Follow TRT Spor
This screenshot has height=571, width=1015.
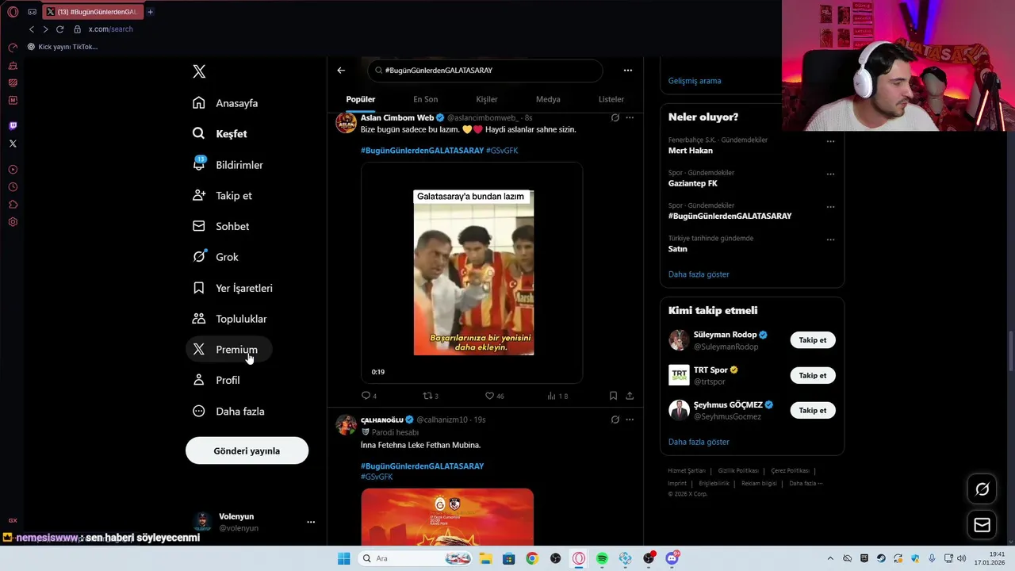(813, 375)
